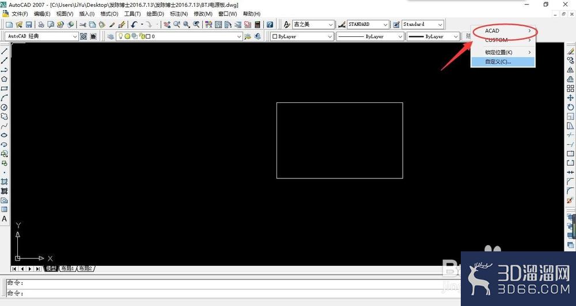Viewport: 576px width, 306px height.
Task: Click the Open file icon
Action: point(19,24)
